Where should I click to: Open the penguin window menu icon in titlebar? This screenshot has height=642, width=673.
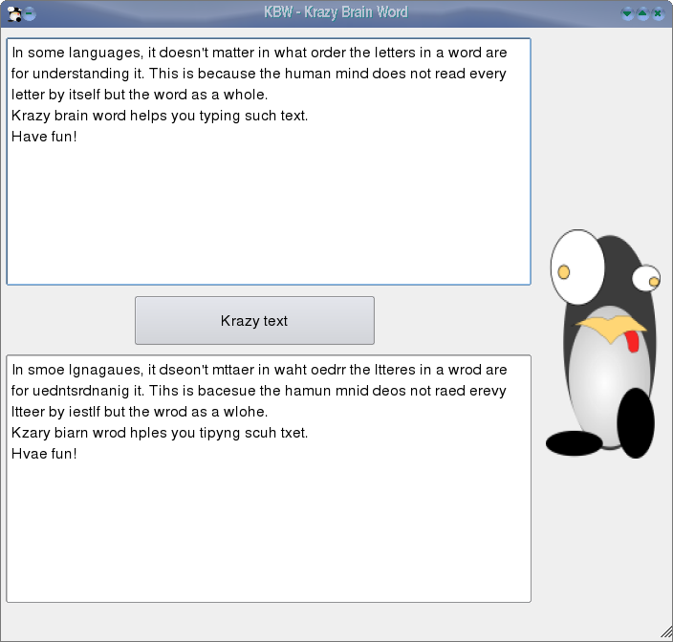tap(14, 14)
